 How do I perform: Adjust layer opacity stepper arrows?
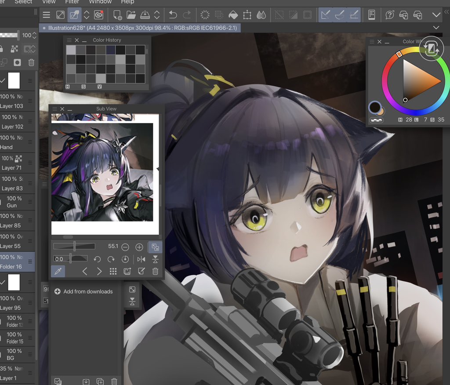coord(34,35)
